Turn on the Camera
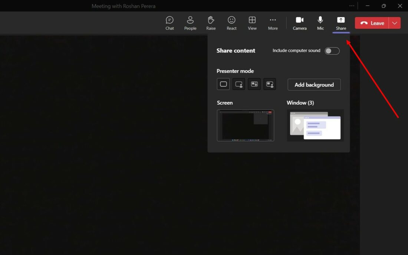 (x=299, y=23)
